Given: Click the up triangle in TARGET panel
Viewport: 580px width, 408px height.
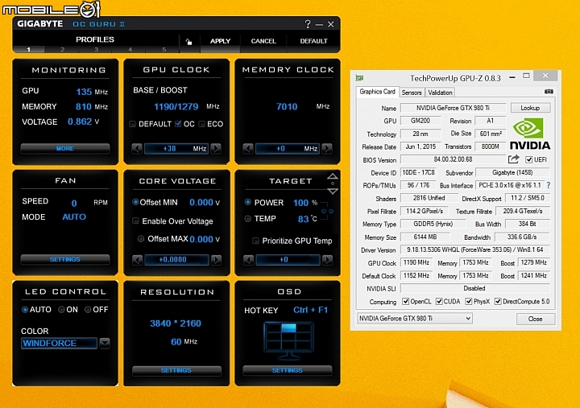Looking at the screenshot, I should click(x=333, y=176).
